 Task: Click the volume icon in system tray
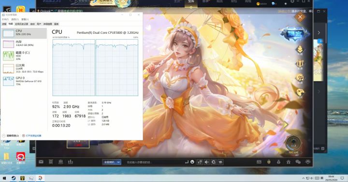pos(312,178)
